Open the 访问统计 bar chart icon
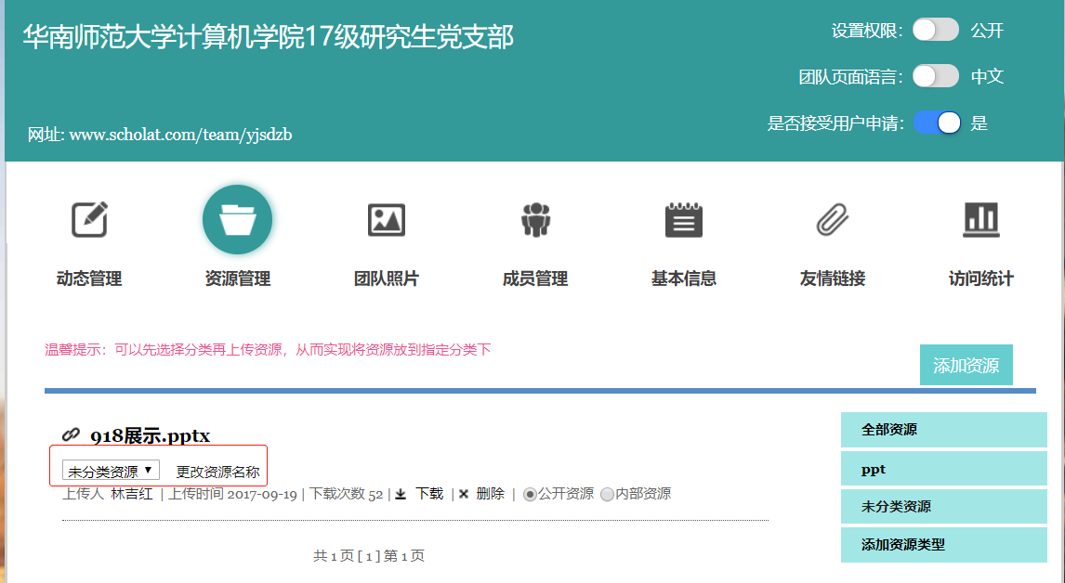The image size is (1065, 583). click(x=980, y=220)
